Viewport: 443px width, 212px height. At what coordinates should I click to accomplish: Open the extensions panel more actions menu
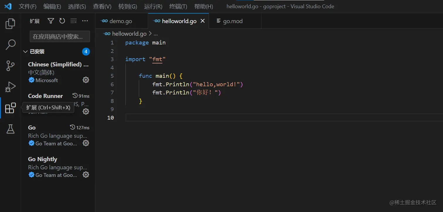[85, 21]
